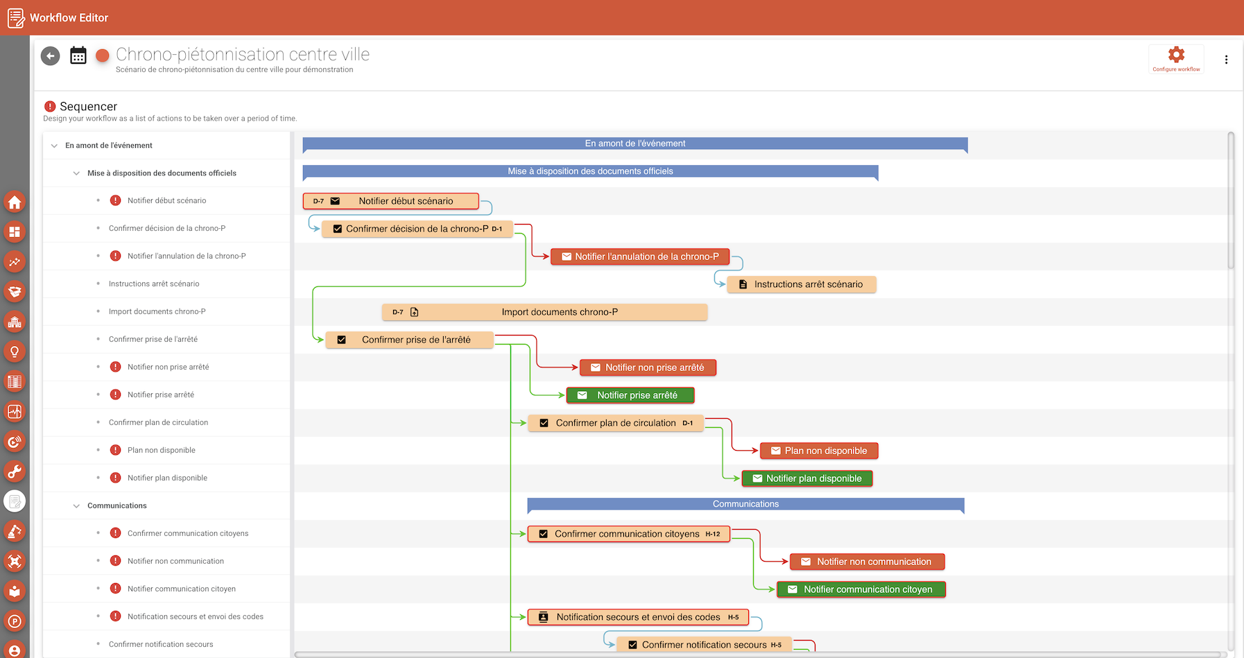
Task: Open the wrench tools sidebar icon
Action: tap(15, 471)
